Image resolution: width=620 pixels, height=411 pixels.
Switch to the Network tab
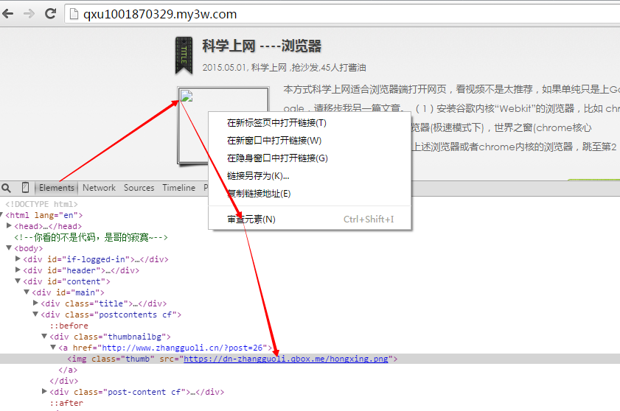[x=99, y=188]
